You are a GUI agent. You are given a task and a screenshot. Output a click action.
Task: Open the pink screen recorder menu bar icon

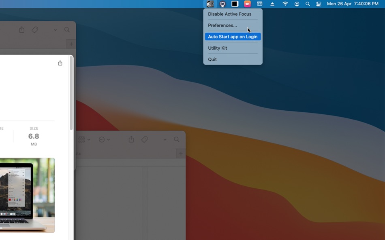click(247, 4)
